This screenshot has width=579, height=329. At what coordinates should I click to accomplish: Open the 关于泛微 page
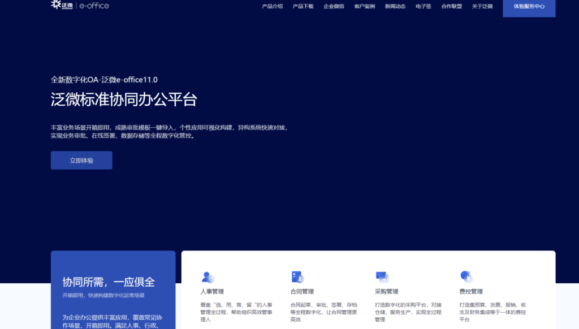482,7
